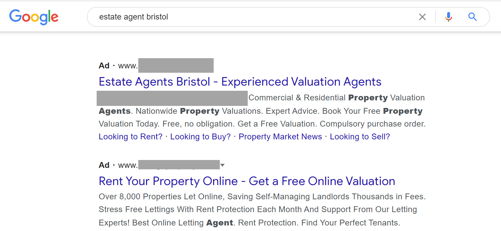Open the 'Property Market News' sitelink
Screen dimensions: 501x231
pos(280,137)
